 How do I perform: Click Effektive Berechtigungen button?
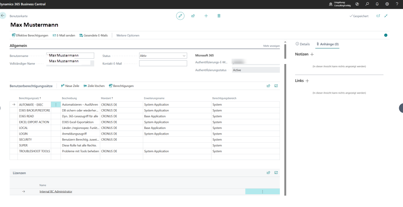click(30, 36)
